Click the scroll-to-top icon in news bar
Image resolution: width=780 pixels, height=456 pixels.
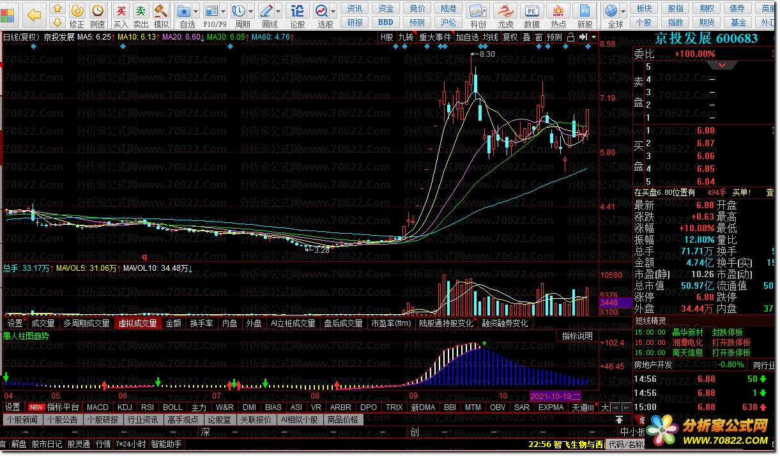click(619, 420)
